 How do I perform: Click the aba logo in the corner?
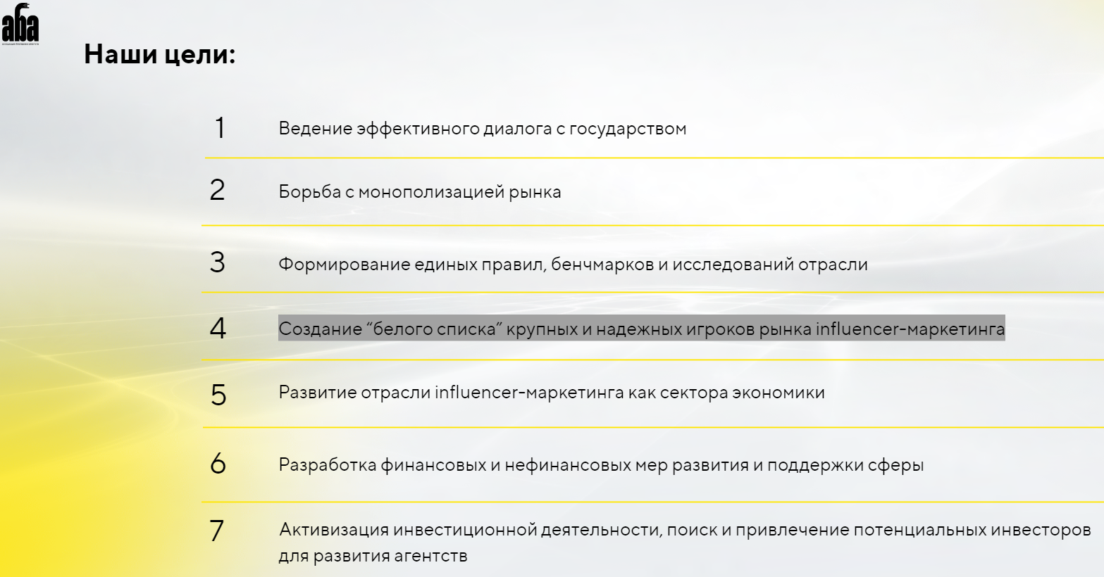[20, 25]
